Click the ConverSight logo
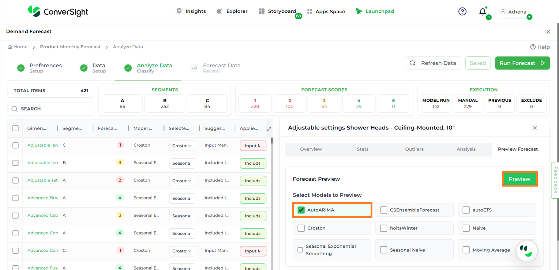The image size is (559, 270). pyautogui.click(x=58, y=11)
